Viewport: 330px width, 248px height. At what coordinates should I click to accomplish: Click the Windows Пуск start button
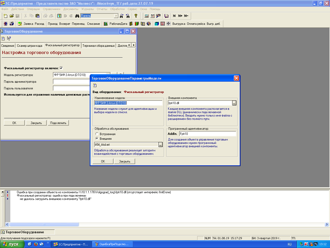[12, 244]
